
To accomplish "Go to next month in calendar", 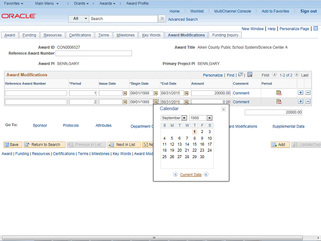I will point(206,174).
